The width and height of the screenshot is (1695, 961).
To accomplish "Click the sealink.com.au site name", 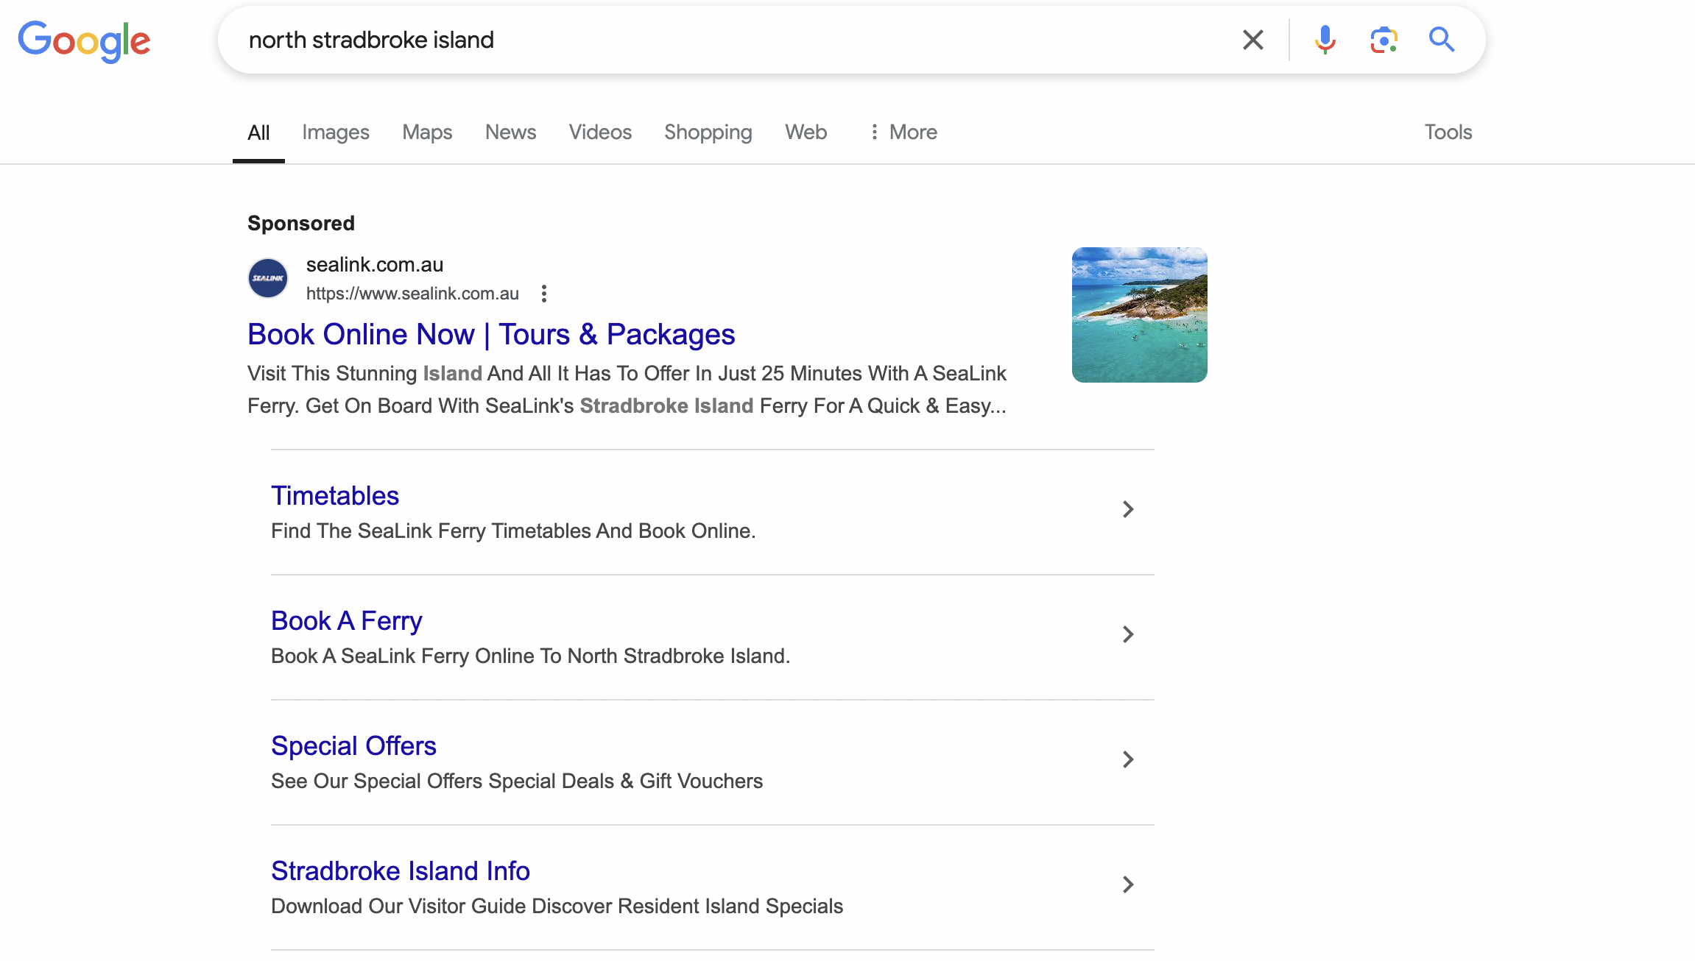I will pos(375,265).
